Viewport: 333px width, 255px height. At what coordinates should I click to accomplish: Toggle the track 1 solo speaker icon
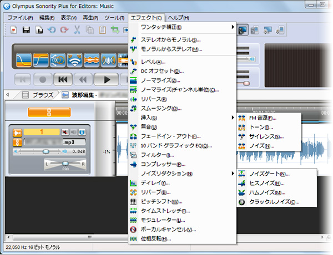pyautogui.click(x=74, y=132)
